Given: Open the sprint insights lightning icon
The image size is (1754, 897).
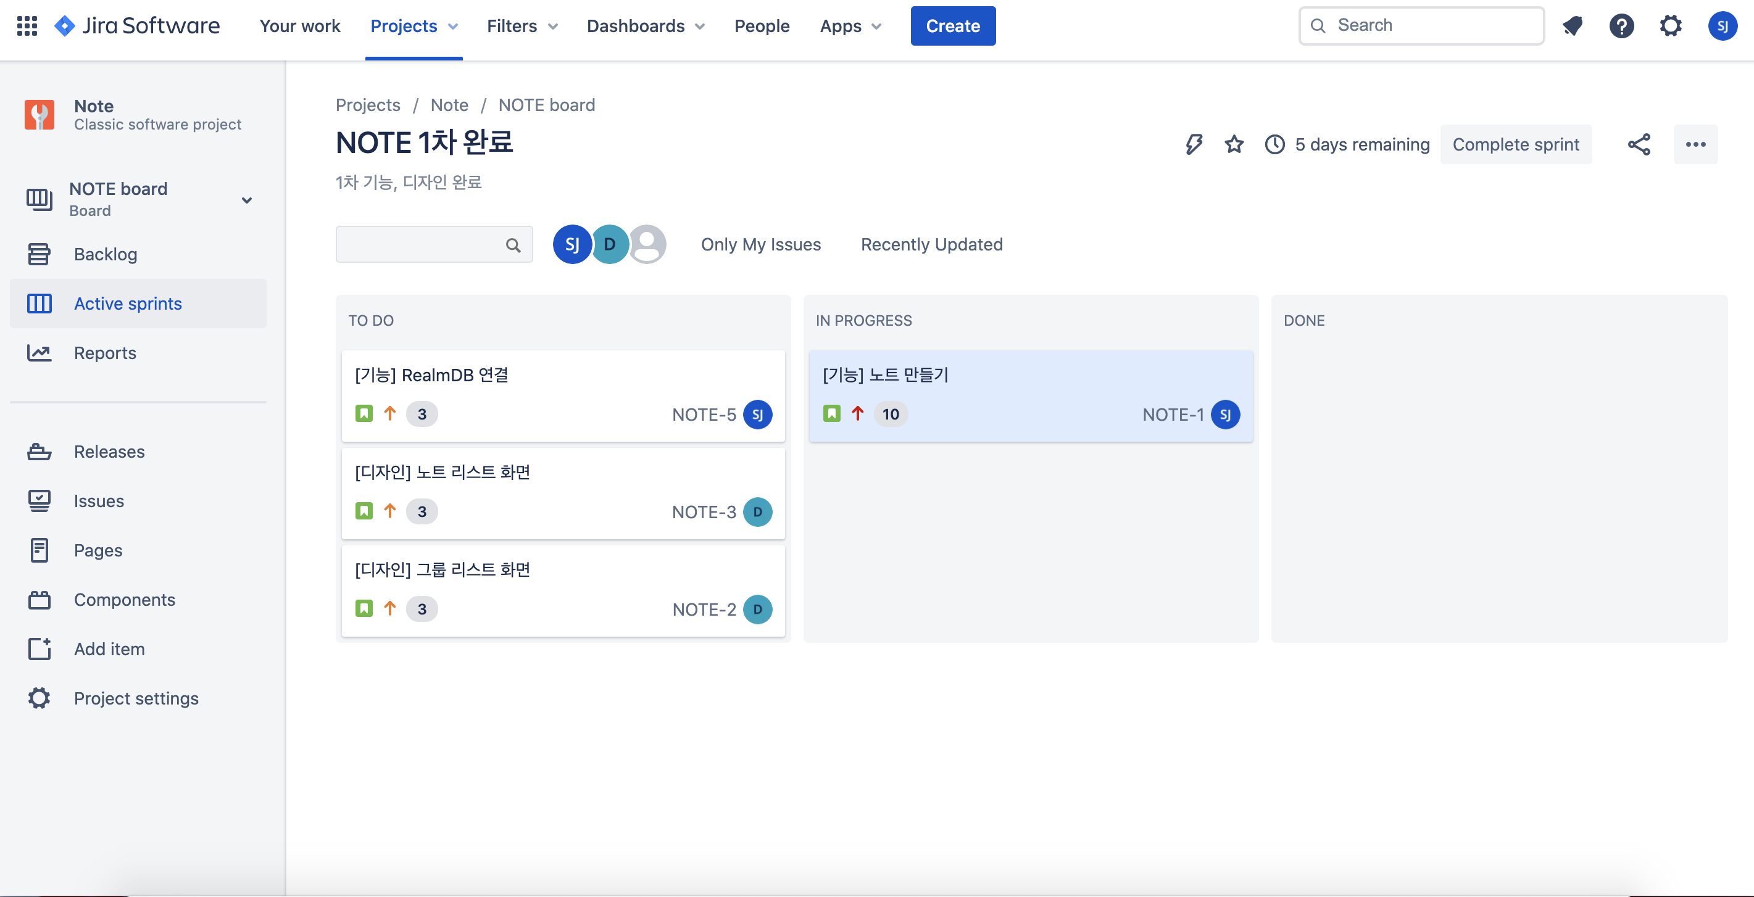Looking at the screenshot, I should (1192, 144).
